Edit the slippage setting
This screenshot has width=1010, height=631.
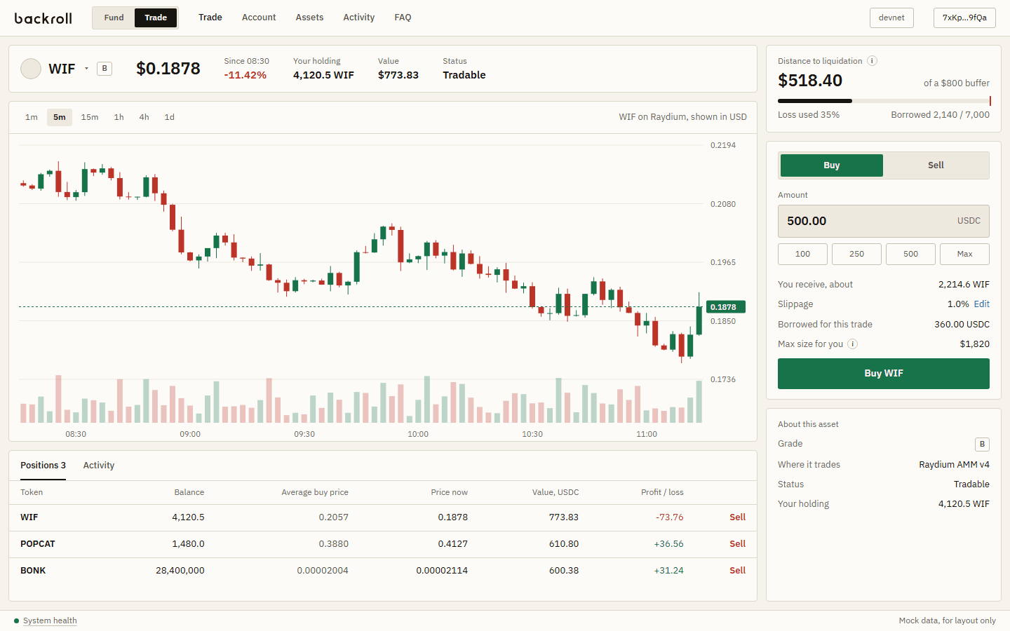(x=982, y=304)
